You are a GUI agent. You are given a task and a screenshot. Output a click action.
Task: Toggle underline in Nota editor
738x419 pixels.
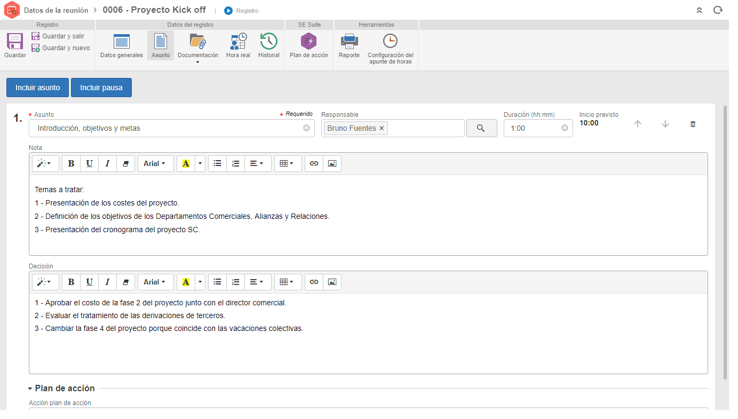tap(89, 163)
